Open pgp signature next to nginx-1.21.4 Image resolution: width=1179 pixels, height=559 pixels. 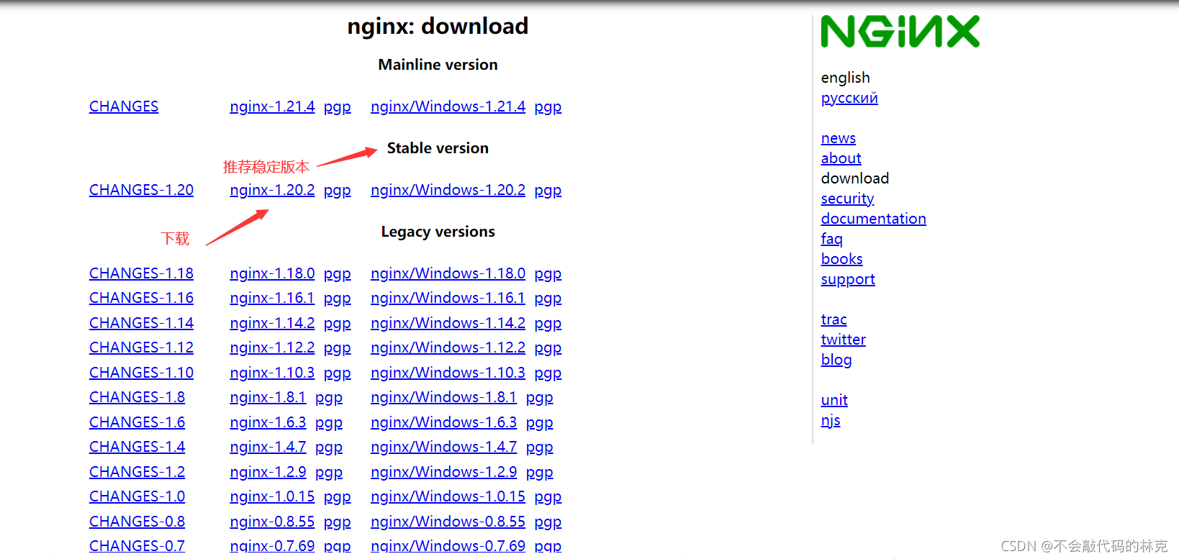pyautogui.click(x=337, y=107)
